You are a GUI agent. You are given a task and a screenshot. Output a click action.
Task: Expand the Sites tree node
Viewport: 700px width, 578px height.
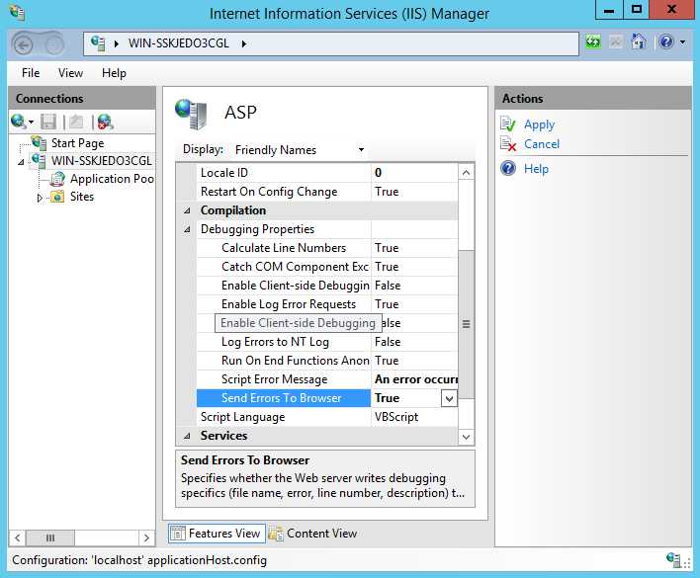coord(40,198)
